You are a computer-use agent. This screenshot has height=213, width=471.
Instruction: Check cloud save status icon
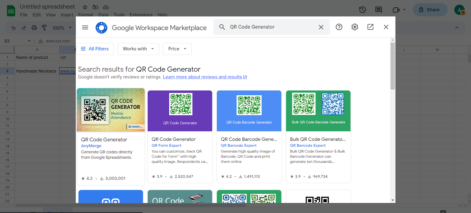point(106,7)
